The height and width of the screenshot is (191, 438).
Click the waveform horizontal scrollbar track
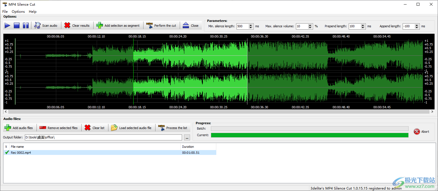219,112
